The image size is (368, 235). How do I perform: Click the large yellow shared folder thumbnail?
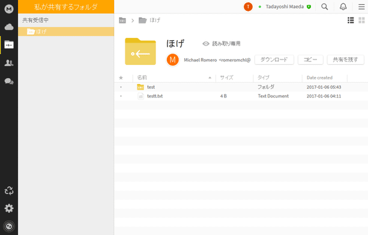point(140,52)
